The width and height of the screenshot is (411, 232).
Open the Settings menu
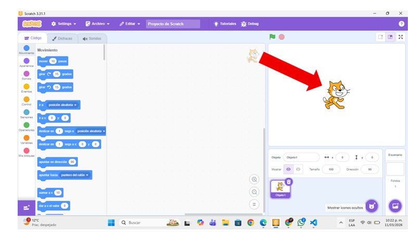click(63, 24)
